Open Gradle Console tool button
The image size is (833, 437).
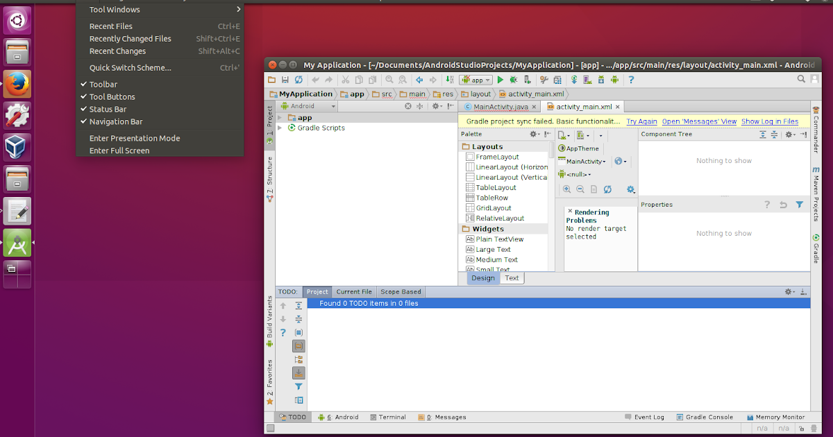click(704, 418)
